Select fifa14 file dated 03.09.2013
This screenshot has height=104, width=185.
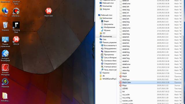[150, 73]
